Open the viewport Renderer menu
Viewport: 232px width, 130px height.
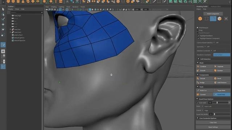(75, 7)
